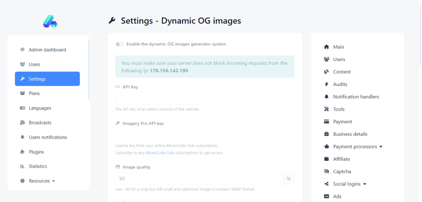Go to the Affiliate settings section

[341, 159]
